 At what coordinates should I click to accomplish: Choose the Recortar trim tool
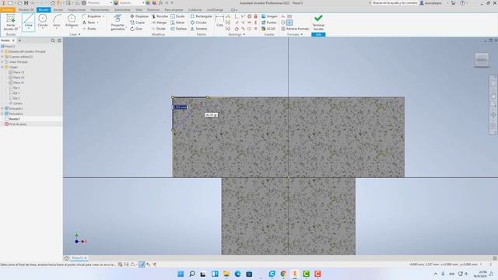click(160, 16)
